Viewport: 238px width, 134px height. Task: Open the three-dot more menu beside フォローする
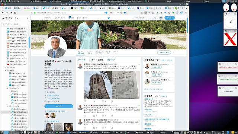click(173, 52)
